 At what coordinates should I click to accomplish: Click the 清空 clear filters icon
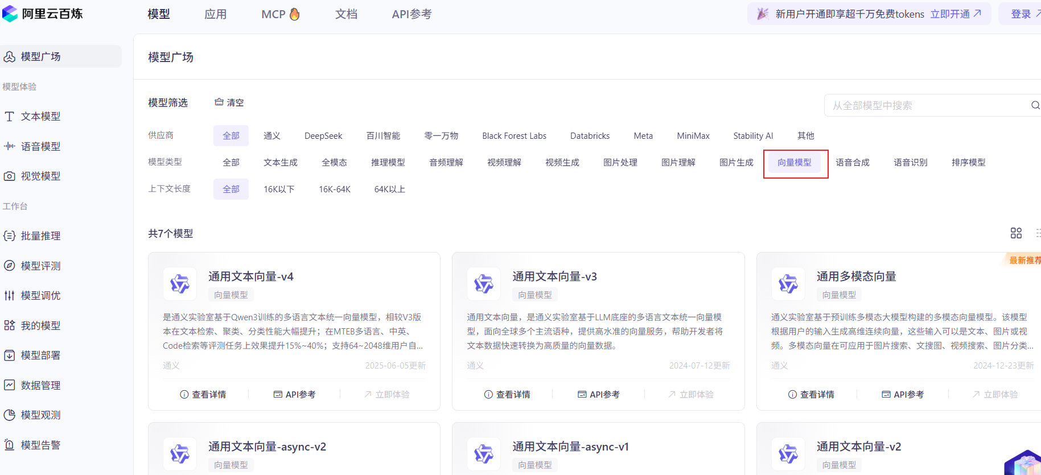click(x=219, y=102)
